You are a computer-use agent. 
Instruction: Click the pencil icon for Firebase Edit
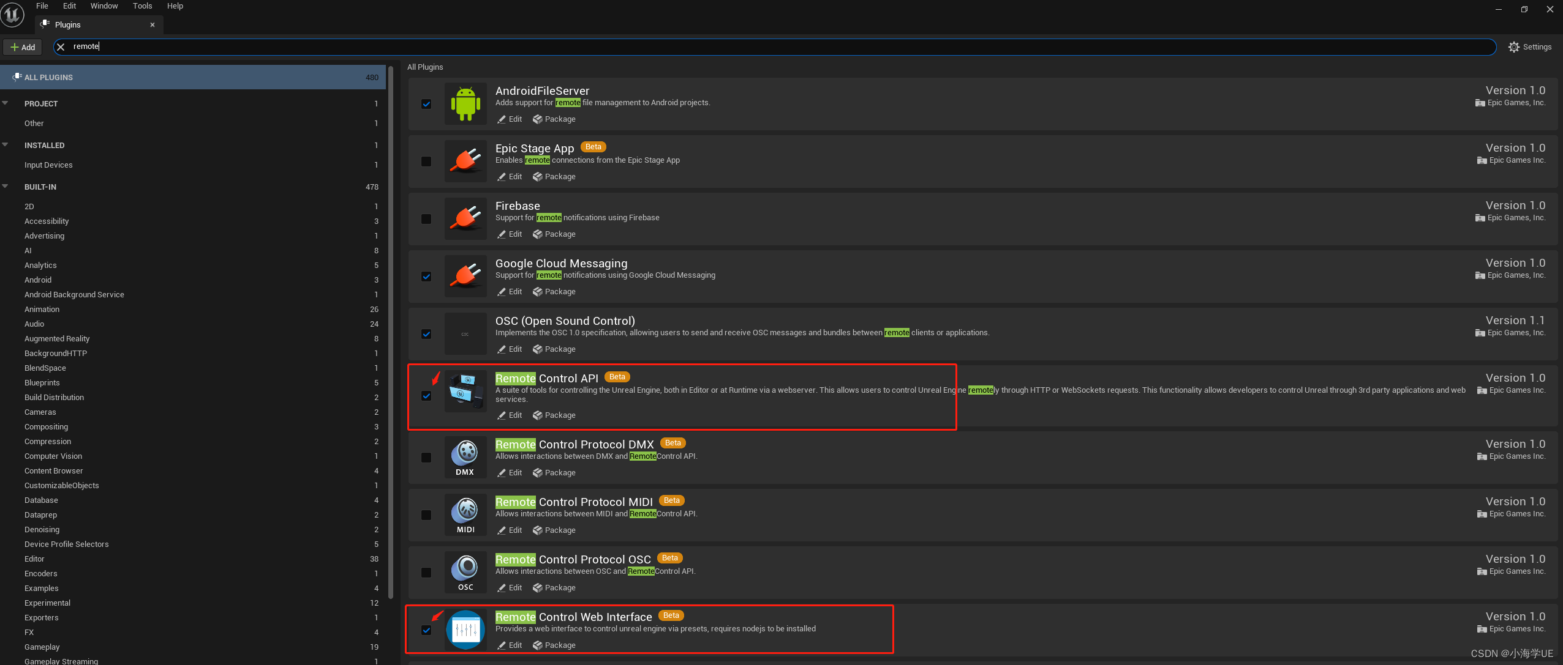(502, 234)
